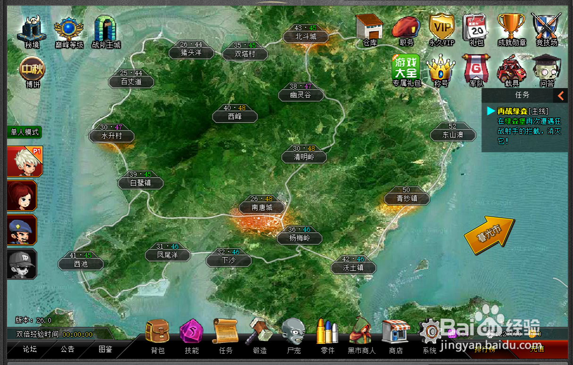Viewport: 573px width, 365px height.
Task: Open the 尸宠 zombie pet icon
Action: tap(294, 337)
